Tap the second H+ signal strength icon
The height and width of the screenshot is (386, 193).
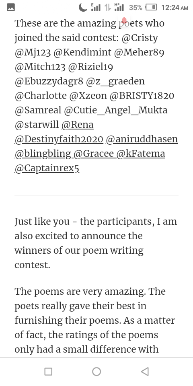119,7
